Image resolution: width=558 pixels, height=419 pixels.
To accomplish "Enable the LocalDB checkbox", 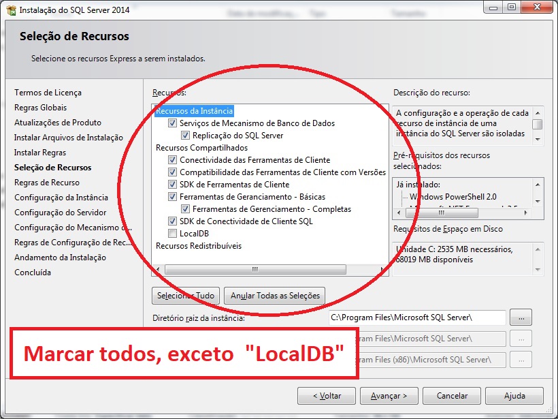I will [x=172, y=234].
